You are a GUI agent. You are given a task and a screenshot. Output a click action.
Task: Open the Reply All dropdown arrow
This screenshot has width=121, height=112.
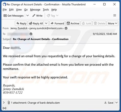46,23
